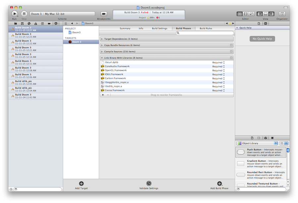Expand the Target Dependencies phase
The width and height of the screenshot is (298, 203).
(102, 39)
